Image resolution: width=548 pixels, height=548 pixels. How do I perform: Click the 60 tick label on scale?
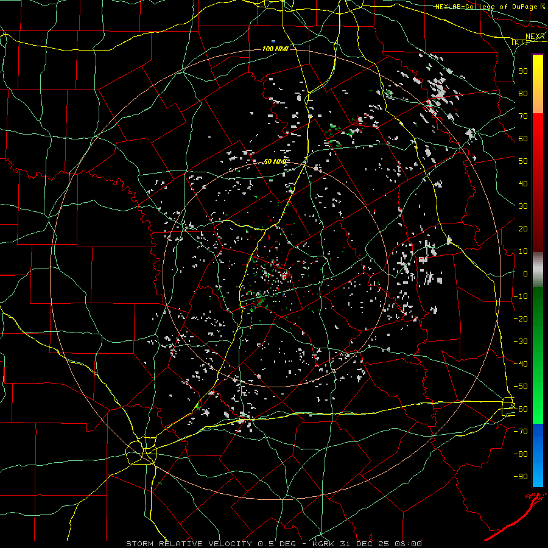[523, 138]
